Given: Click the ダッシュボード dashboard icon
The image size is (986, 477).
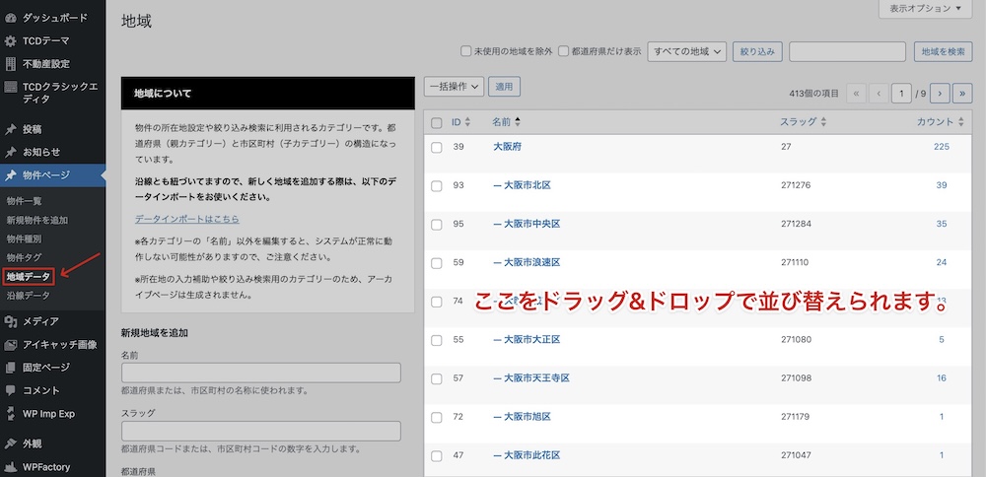Looking at the screenshot, I should click(10, 18).
